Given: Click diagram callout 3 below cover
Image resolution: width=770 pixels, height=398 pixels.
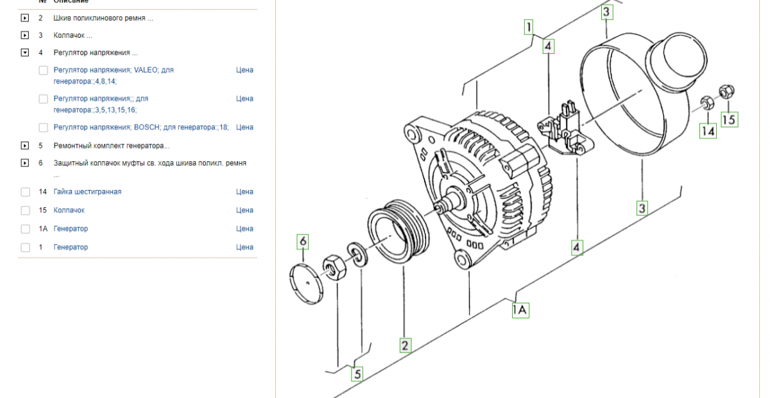Looking at the screenshot, I should tap(642, 208).
